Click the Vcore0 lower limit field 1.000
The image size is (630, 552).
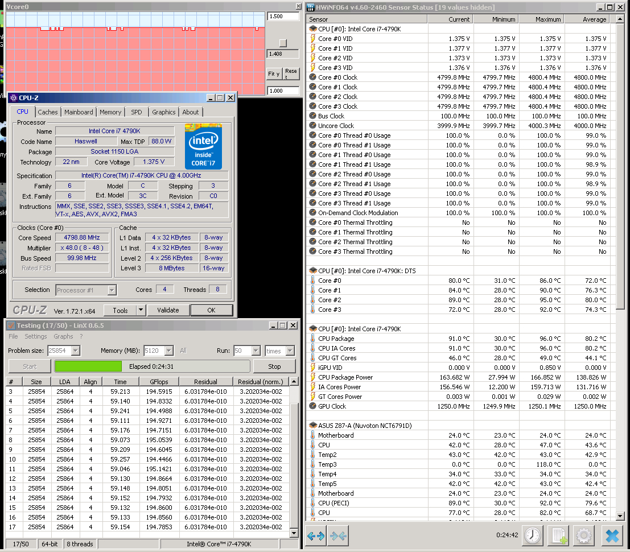click(x=283, y=91)
